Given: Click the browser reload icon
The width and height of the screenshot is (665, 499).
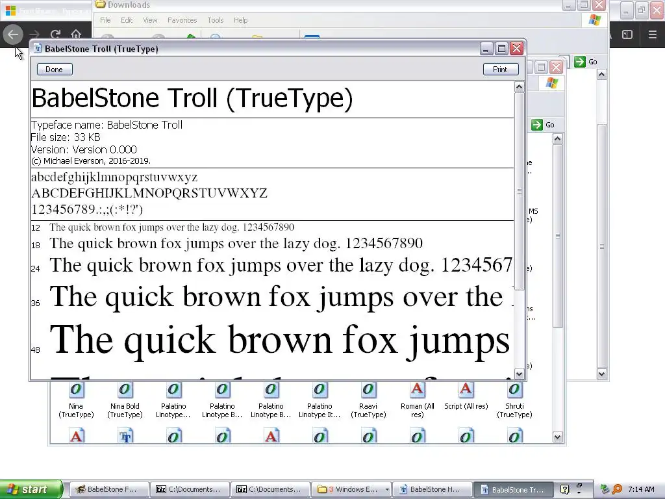Looking at the screenshot, I should [55, 34].
